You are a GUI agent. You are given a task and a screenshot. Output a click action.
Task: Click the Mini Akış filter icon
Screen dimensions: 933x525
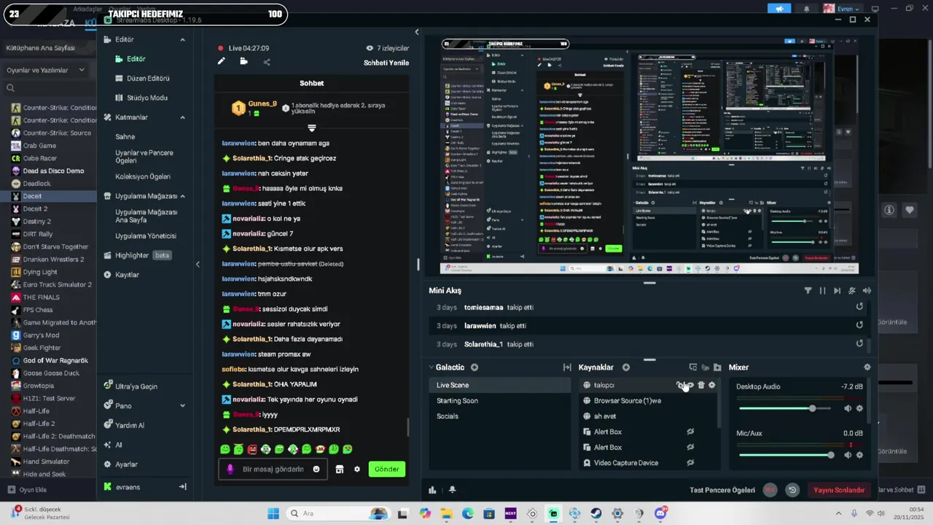pos(808,290)
